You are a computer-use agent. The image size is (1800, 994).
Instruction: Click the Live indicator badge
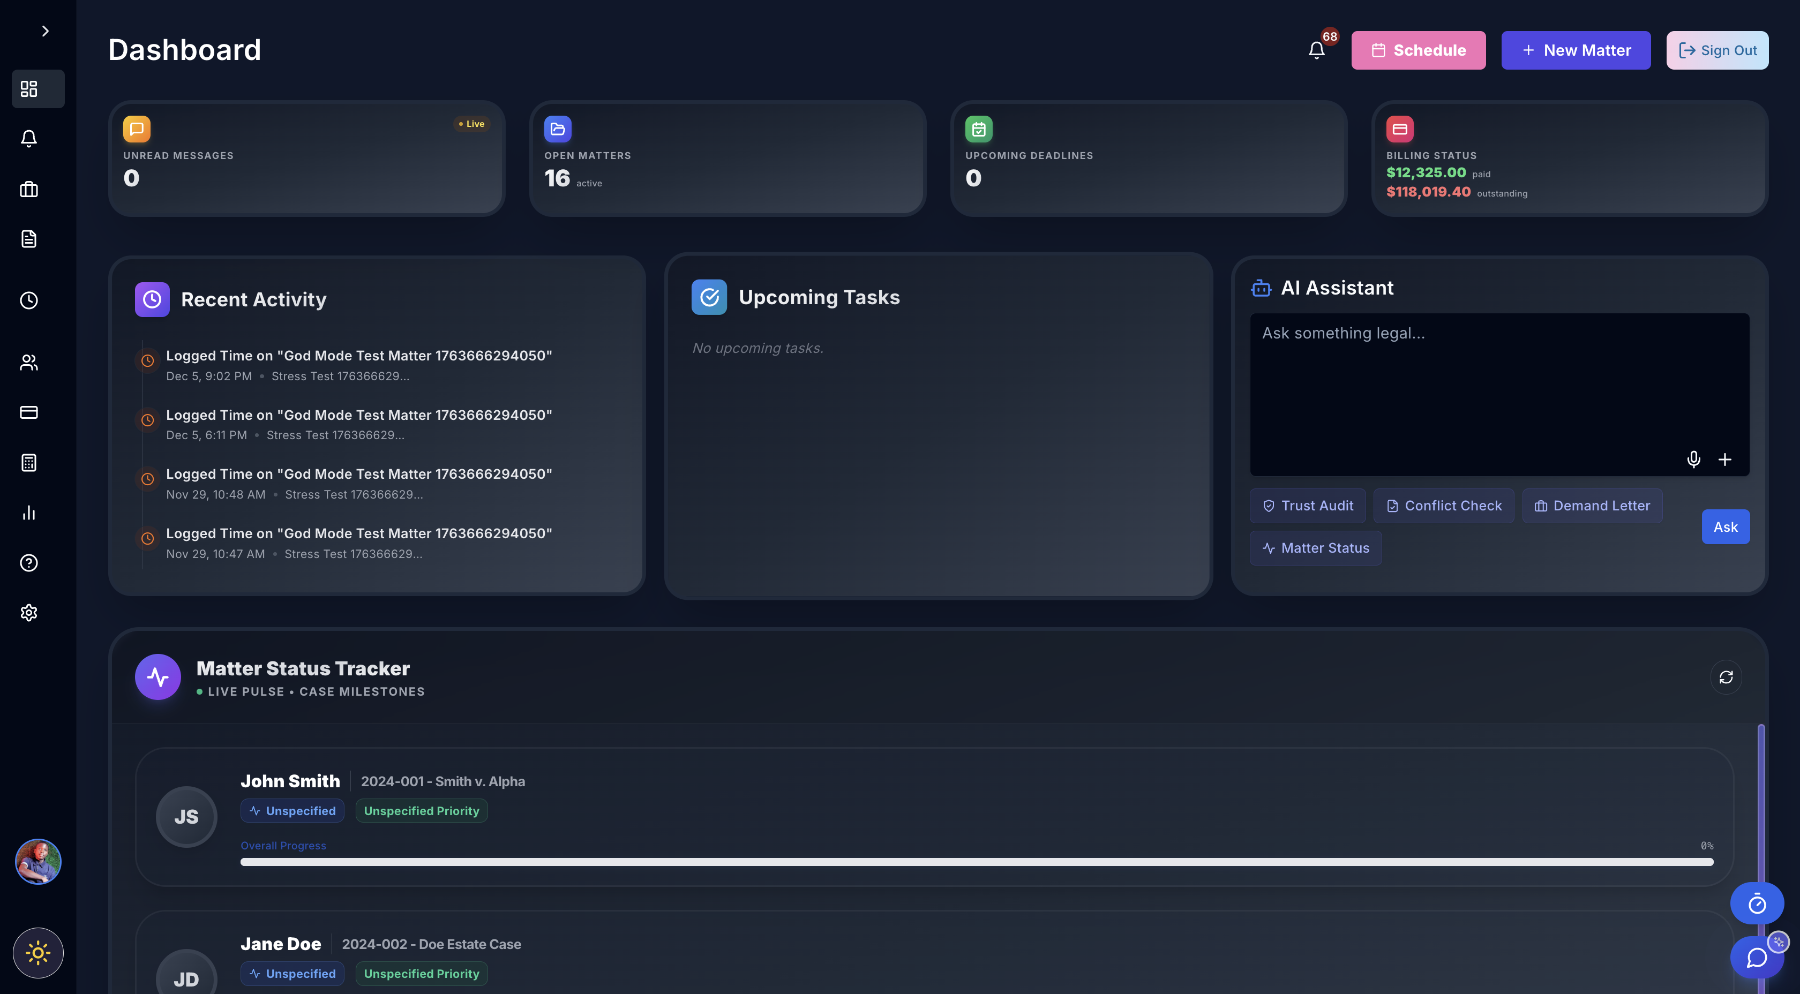point(471,124)
